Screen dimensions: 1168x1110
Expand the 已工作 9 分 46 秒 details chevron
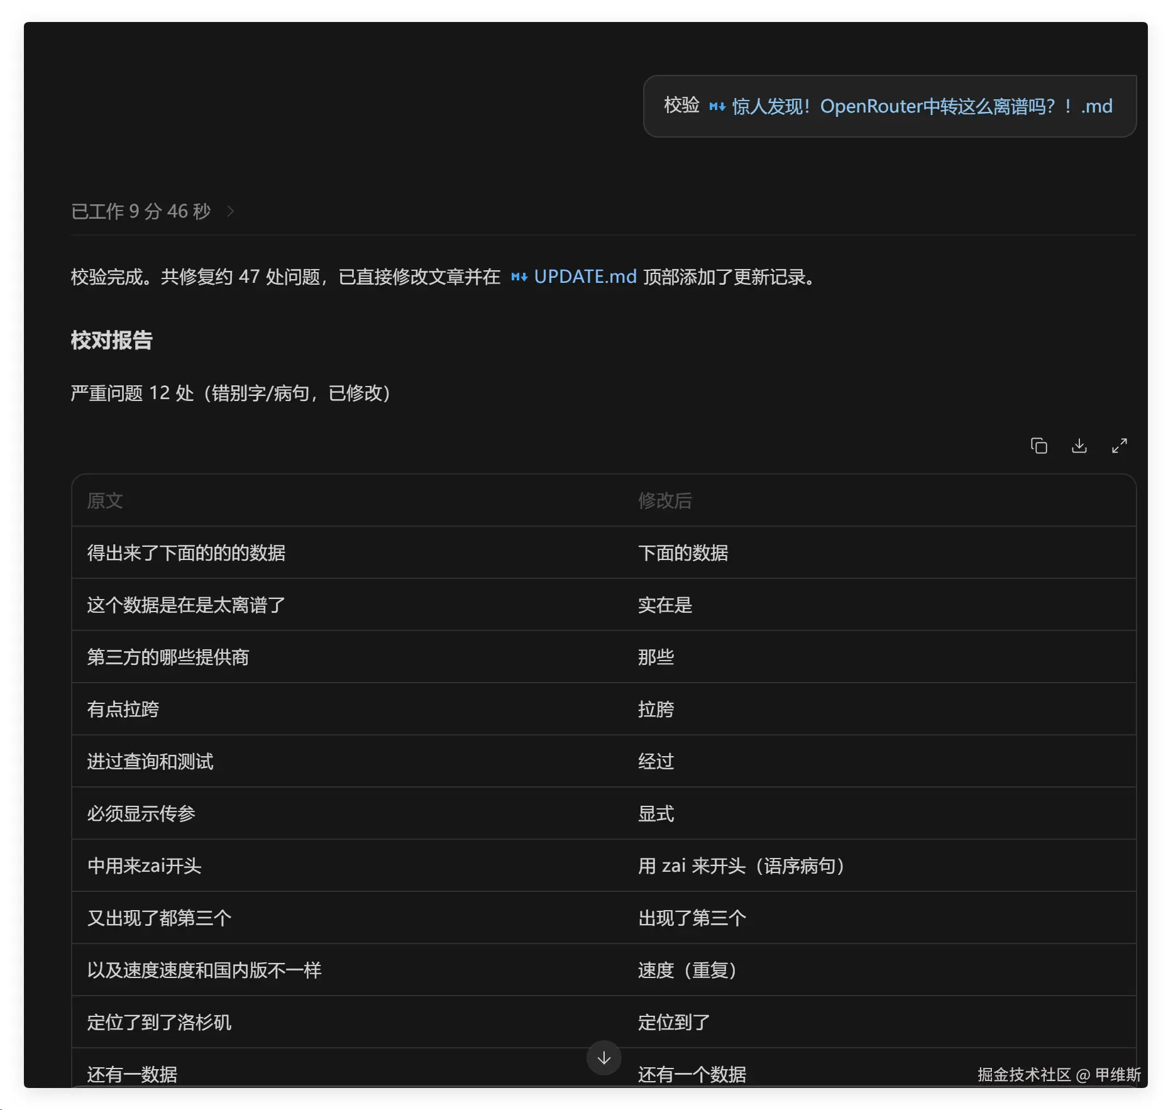coord(230,211)
